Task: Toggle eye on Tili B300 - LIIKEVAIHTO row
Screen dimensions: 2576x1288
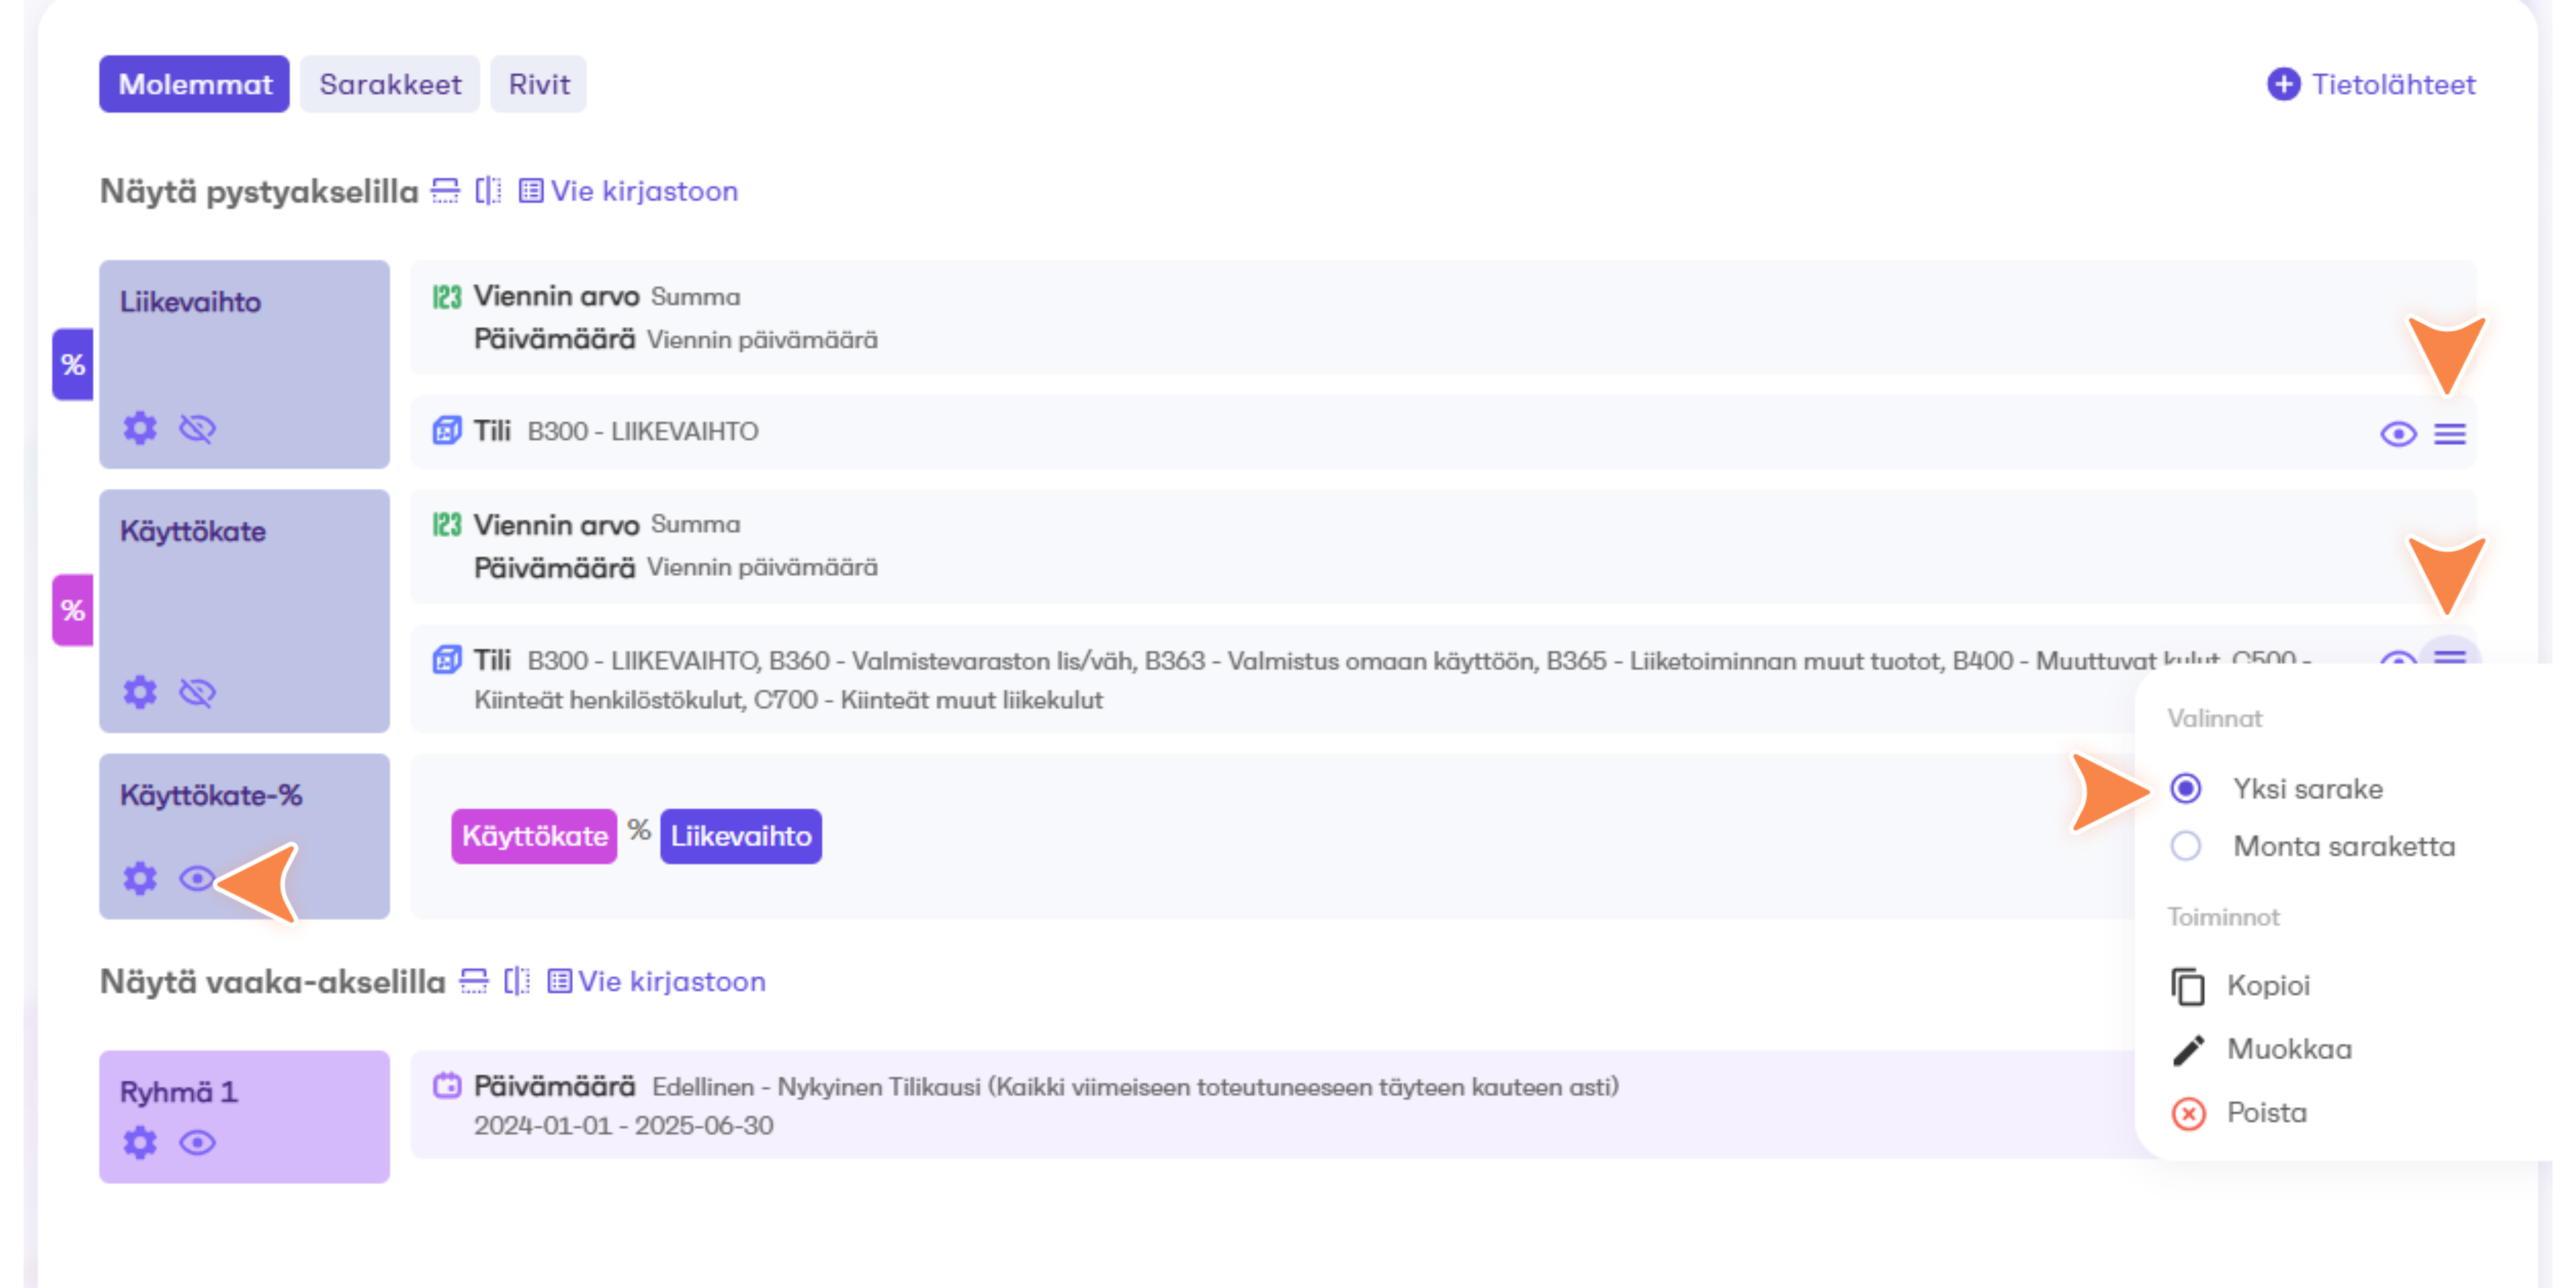Action: [2398, 434]
